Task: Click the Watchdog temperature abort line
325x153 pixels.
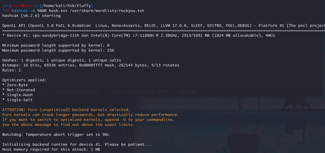Action: click(56, 135)
